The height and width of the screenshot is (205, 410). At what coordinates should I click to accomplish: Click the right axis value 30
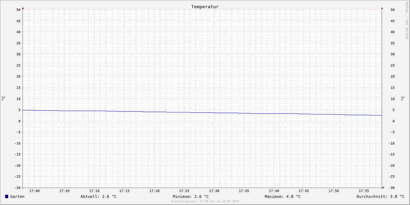tap(393, 54)
